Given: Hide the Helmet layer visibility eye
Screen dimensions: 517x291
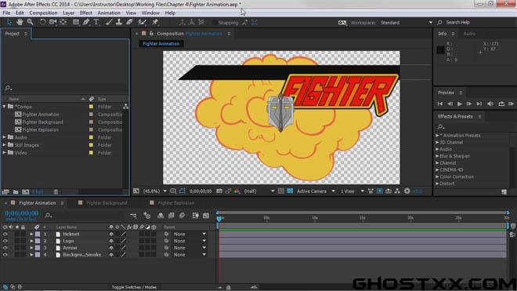Looking at the screenshot, I should 5,234.
